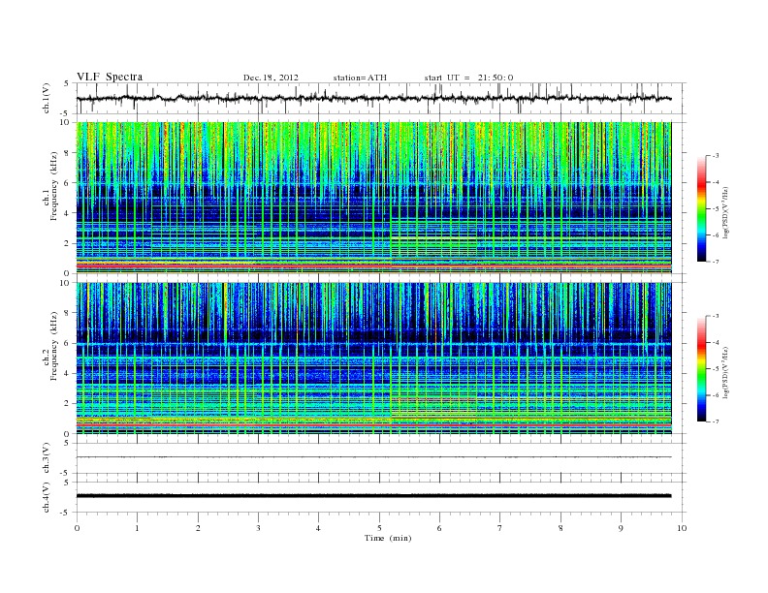Click the '5' tick on ch.1(V) axis
Image resolution: width=768 pixels, height=593 pixels.
coord(66,83)
